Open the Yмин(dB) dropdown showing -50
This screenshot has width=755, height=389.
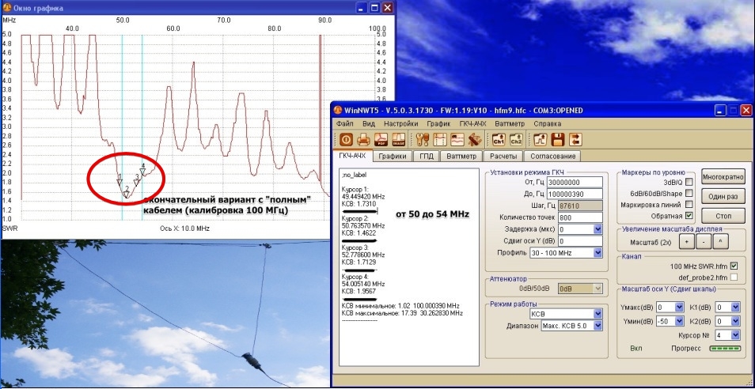pos(679,321)
